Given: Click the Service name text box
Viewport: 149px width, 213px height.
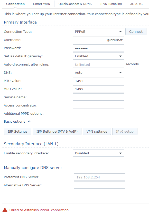Looking at the screenshot, I should coord(98,97).
